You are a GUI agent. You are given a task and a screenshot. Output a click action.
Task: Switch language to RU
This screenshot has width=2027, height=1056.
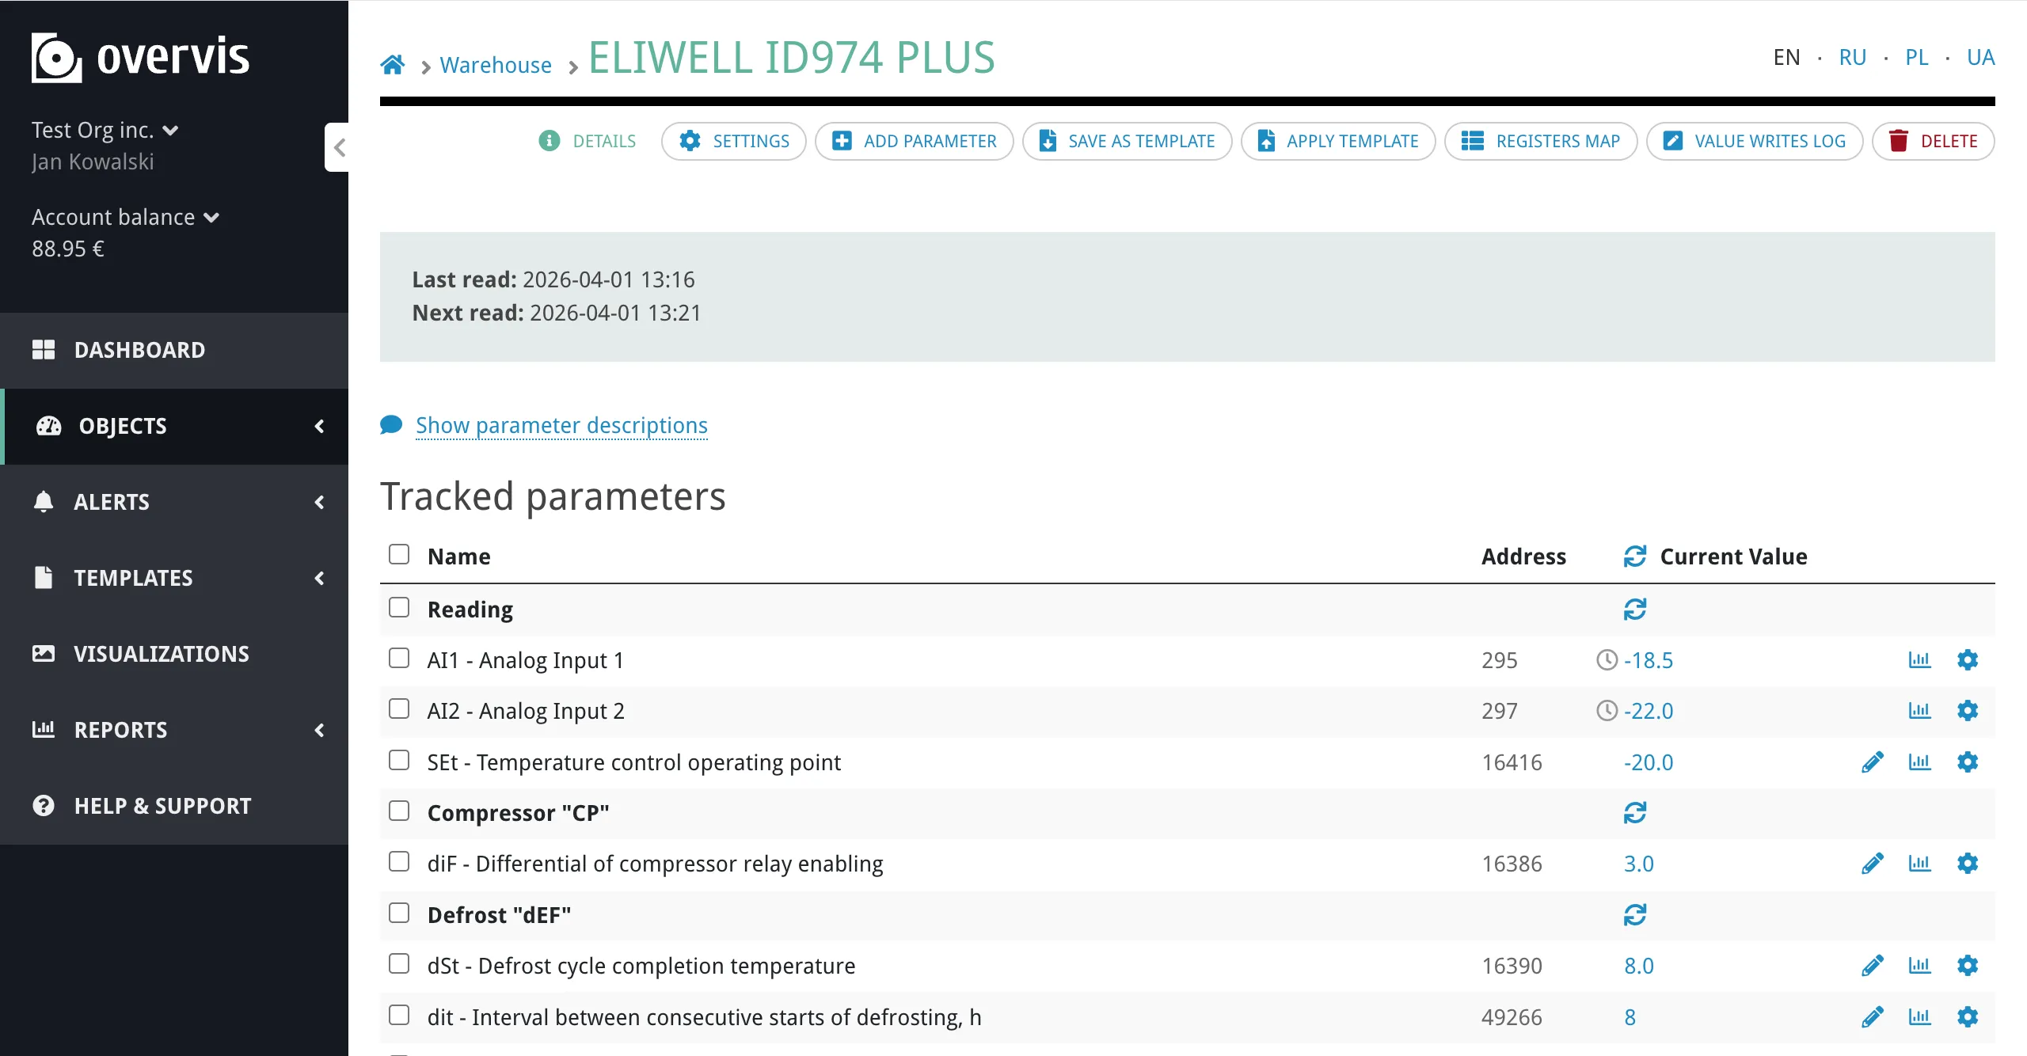(1852, 57)
